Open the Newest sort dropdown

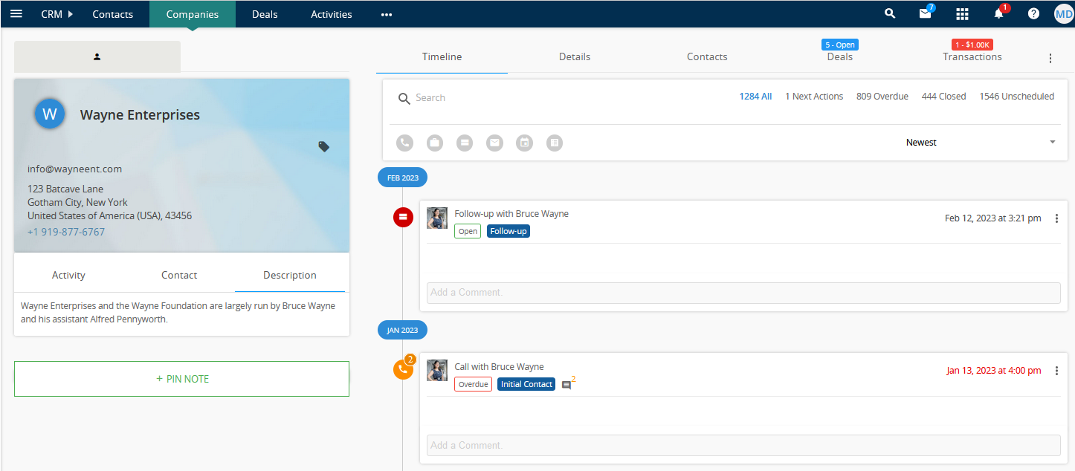coord(981,142)
